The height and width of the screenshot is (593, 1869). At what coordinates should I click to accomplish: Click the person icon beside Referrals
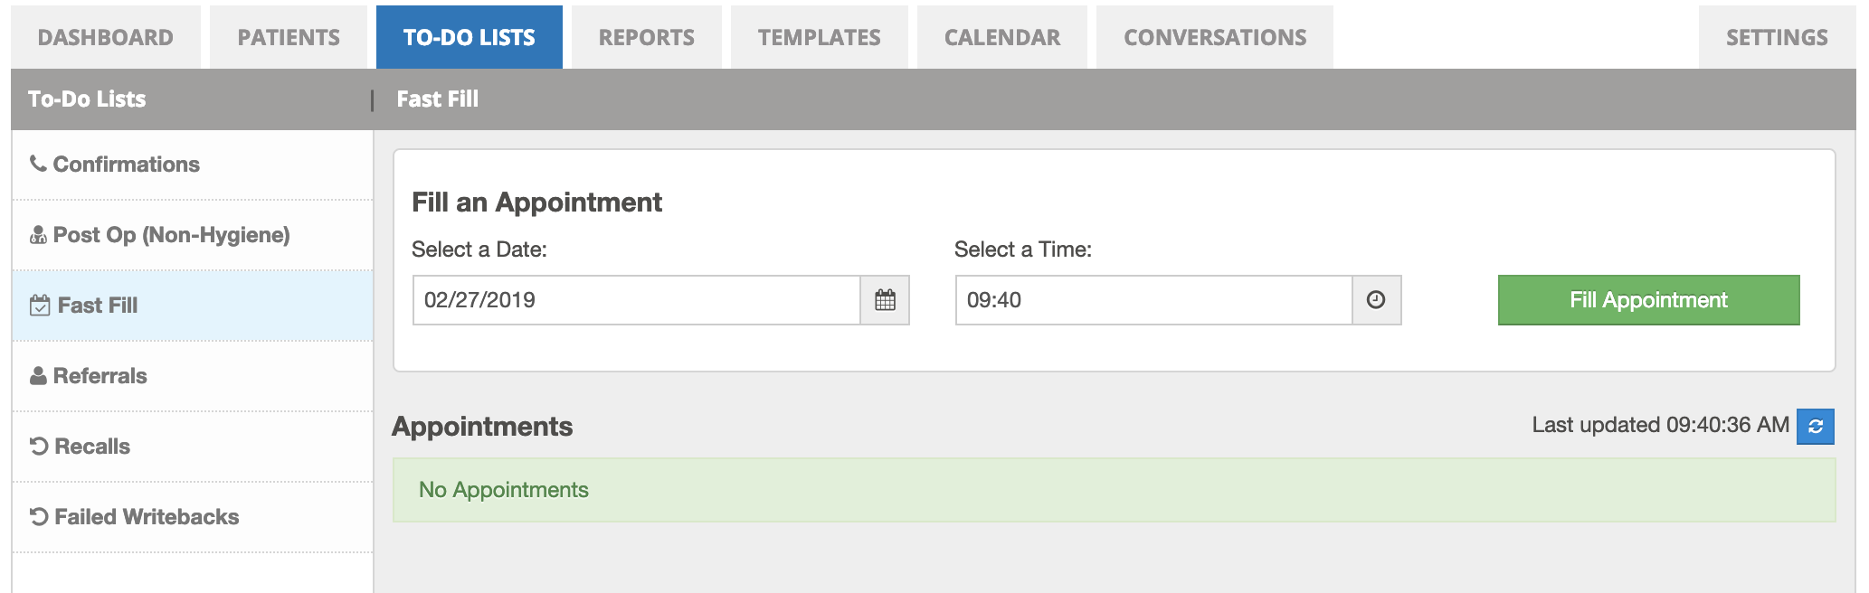[38, 376]
